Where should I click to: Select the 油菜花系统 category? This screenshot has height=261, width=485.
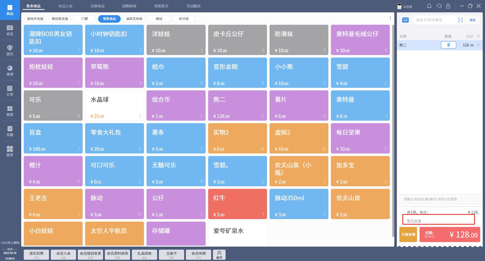pyautogui.click(x=134, y=19)
